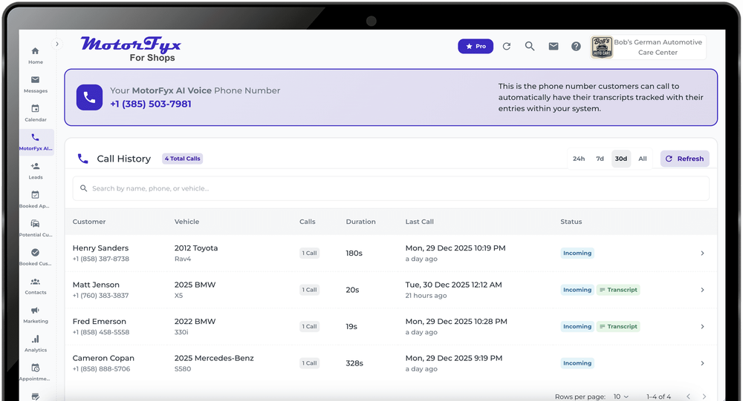This screenshot has width=743, height=401.
Task: Click the refresh icon in top header
Action: 507,46
